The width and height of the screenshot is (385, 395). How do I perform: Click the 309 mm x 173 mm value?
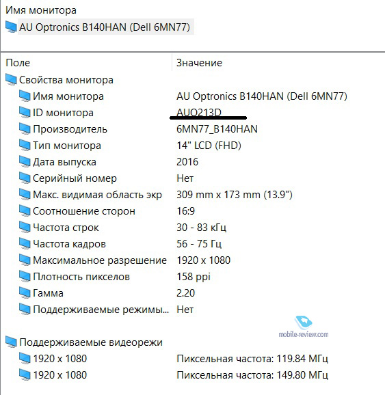(x=235, y=195)
